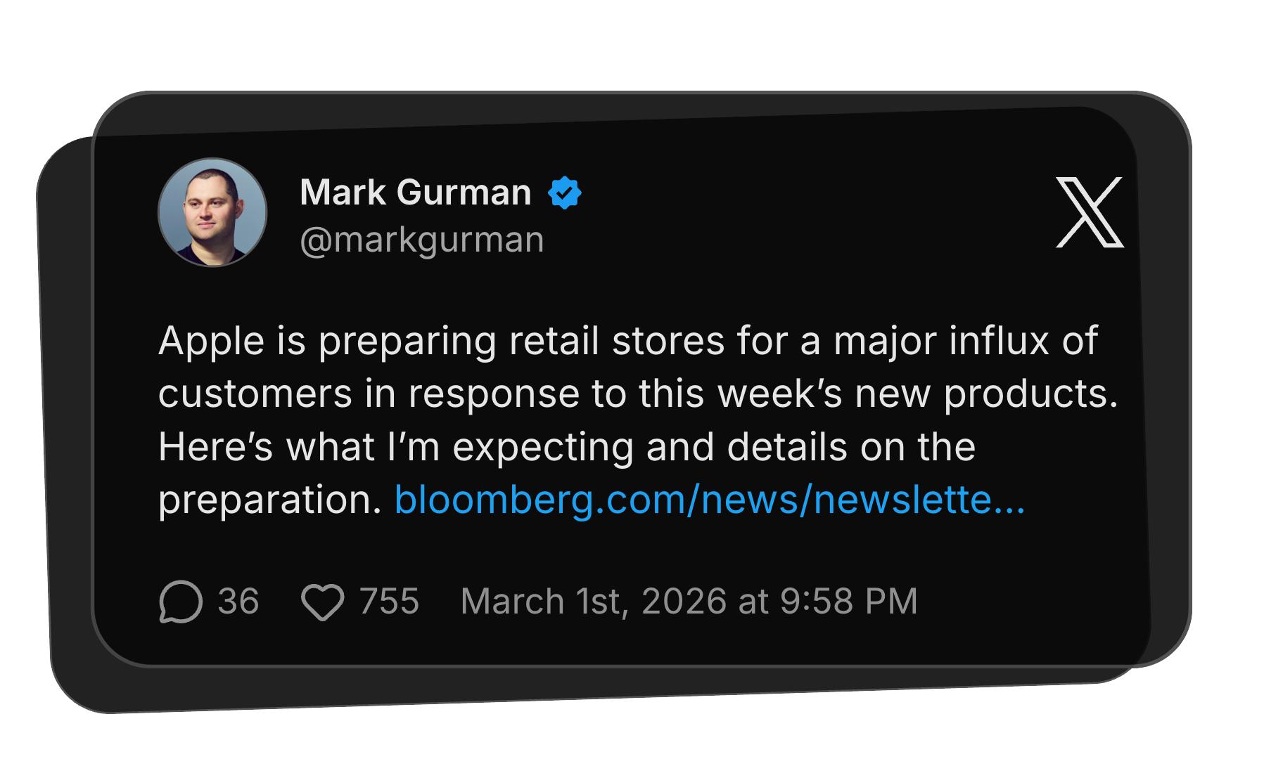
Task: Click the "new products." text
Action: pos(986,394)
